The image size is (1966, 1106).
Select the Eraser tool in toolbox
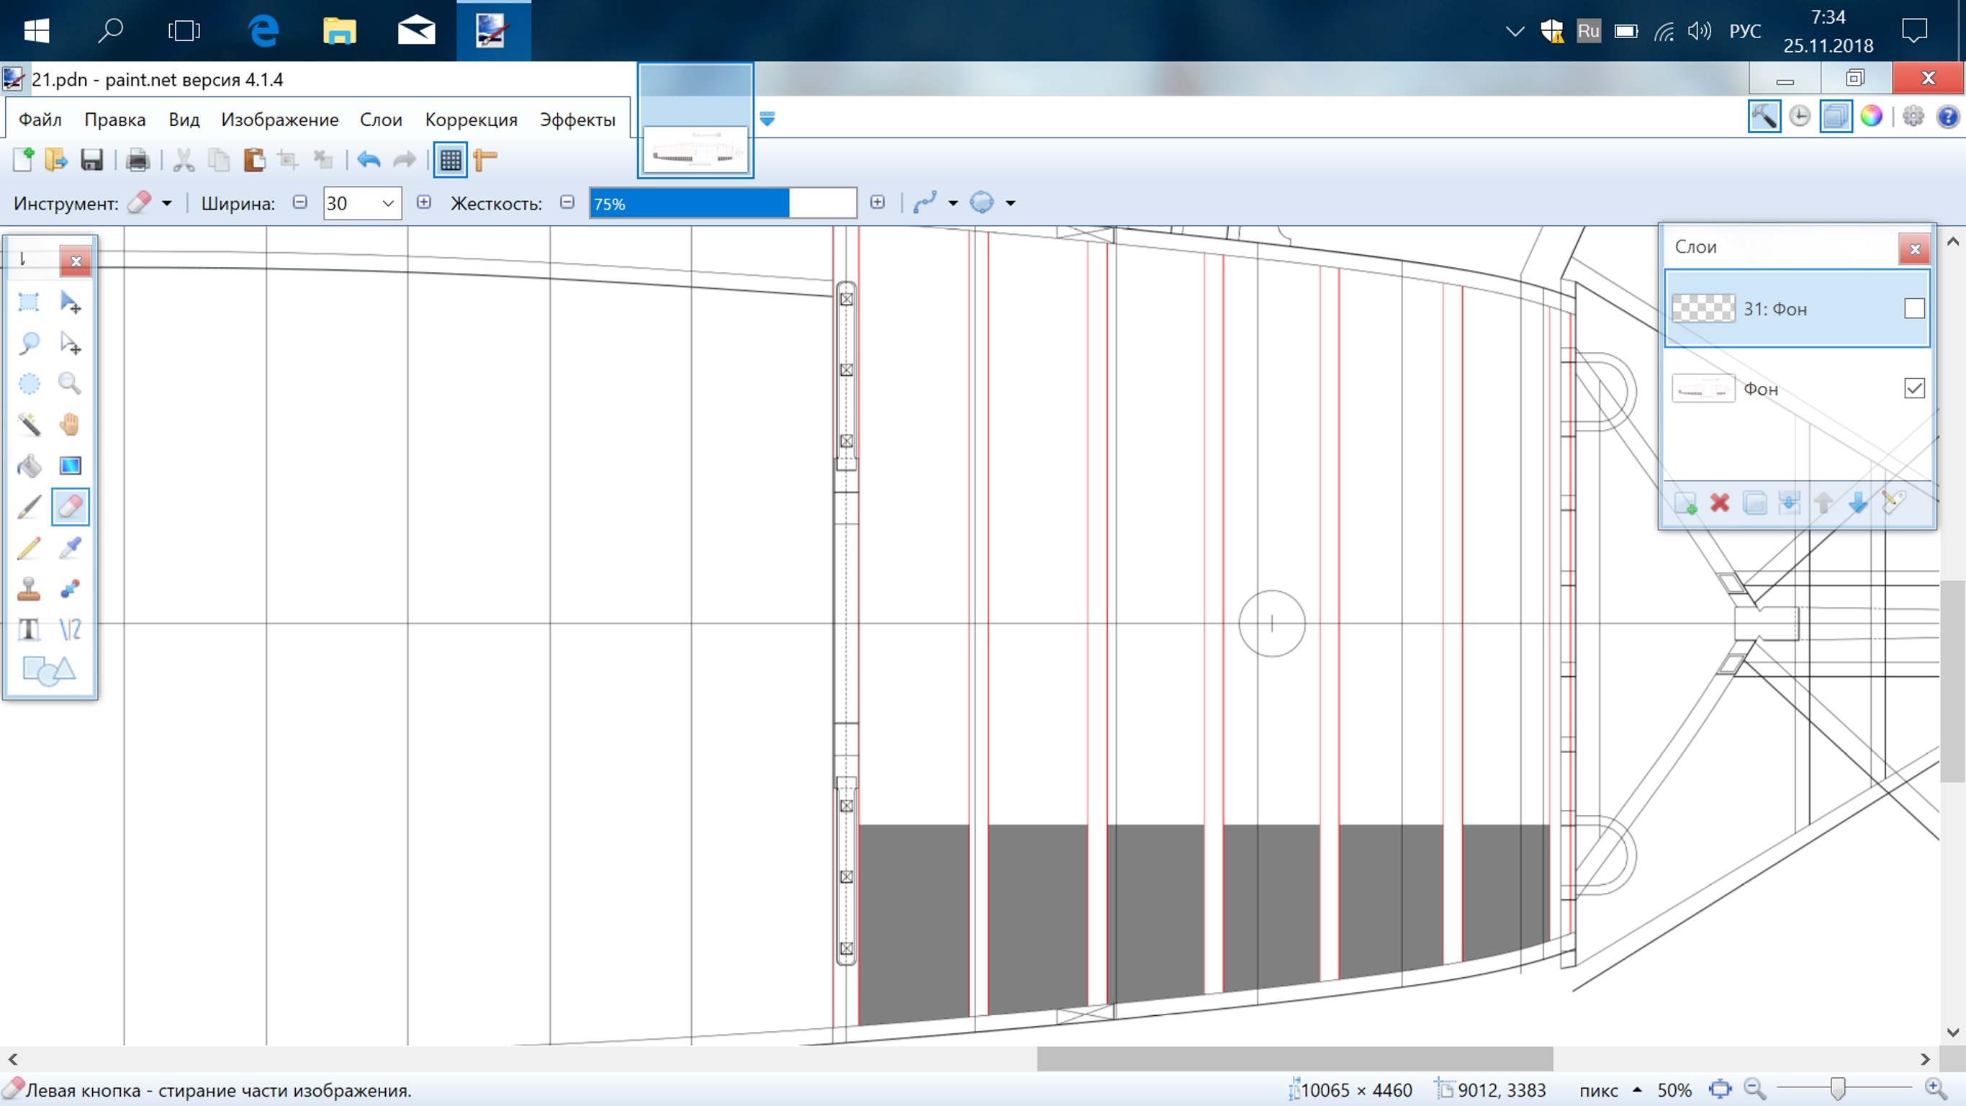71,507
